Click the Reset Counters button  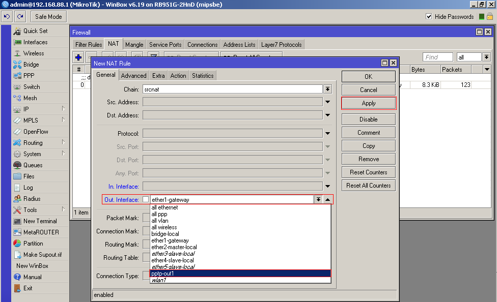[369, 172]
